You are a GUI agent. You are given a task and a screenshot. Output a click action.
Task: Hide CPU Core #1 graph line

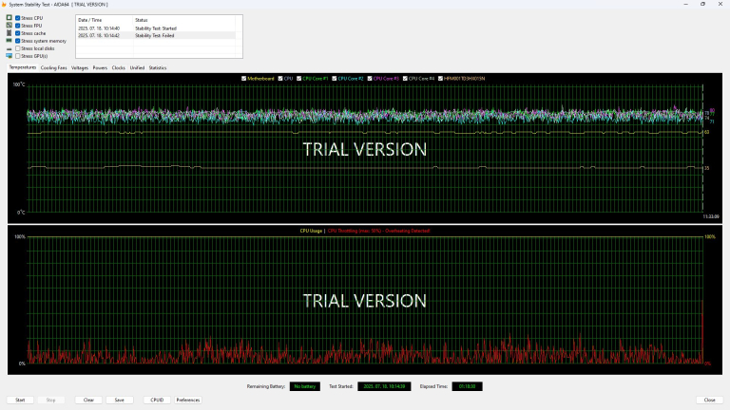(x=298, y=79)
